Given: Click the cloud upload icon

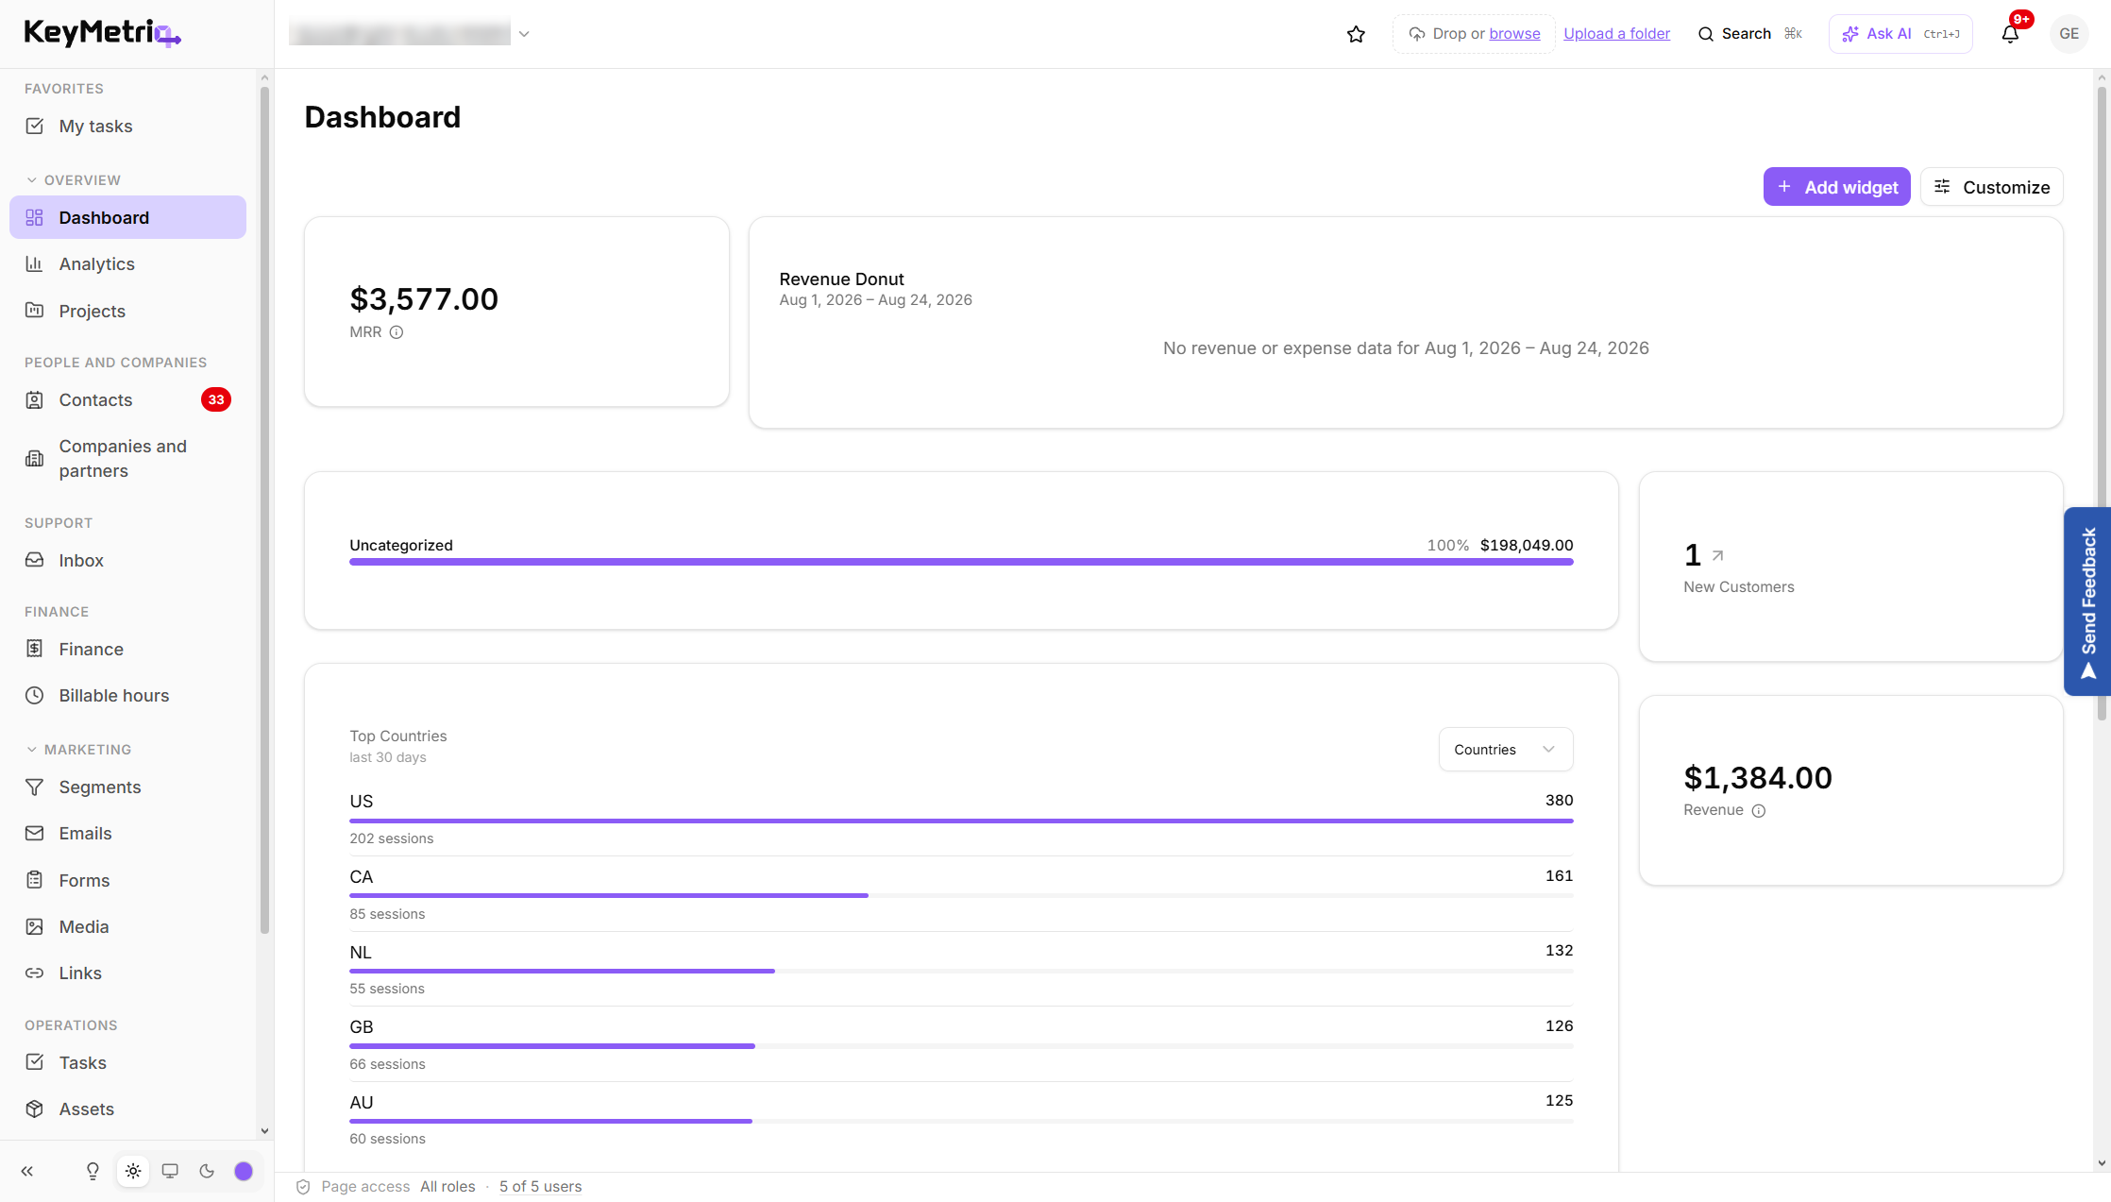Looking at the screenshot, I should coord(1416,34).
